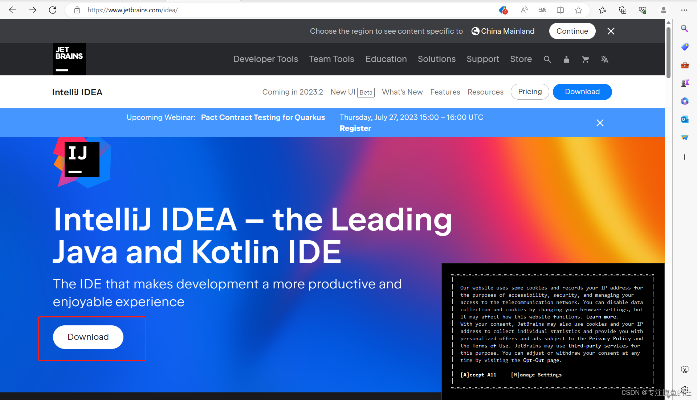The image size is (697, 400).
Task: Click Continue in region banner
Action: 572,31
